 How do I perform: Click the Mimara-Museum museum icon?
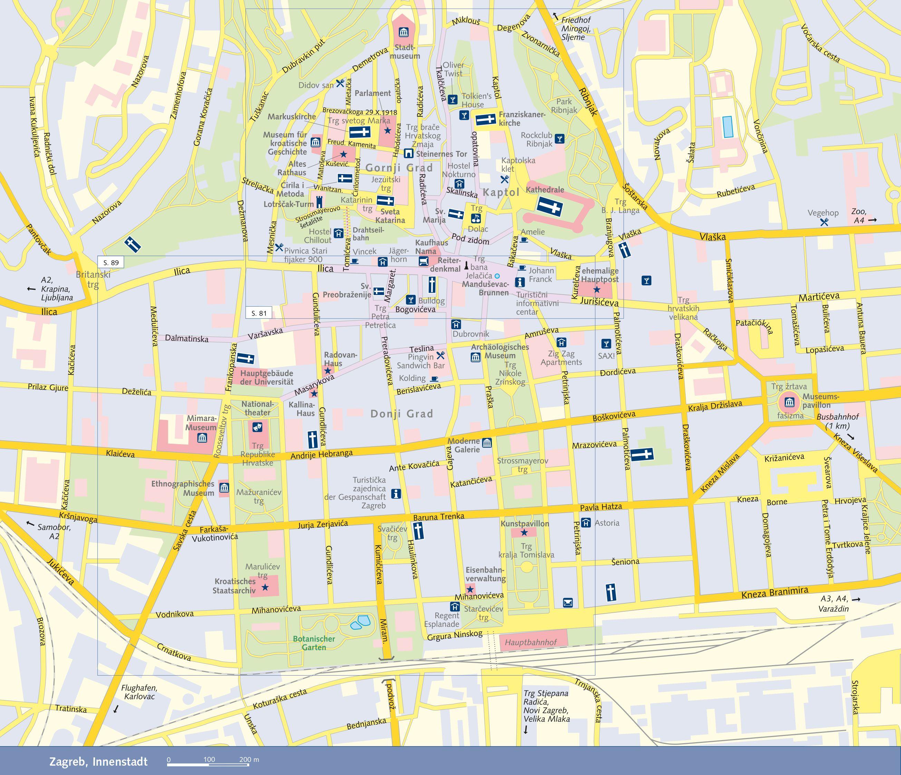[x=202, y=438]
